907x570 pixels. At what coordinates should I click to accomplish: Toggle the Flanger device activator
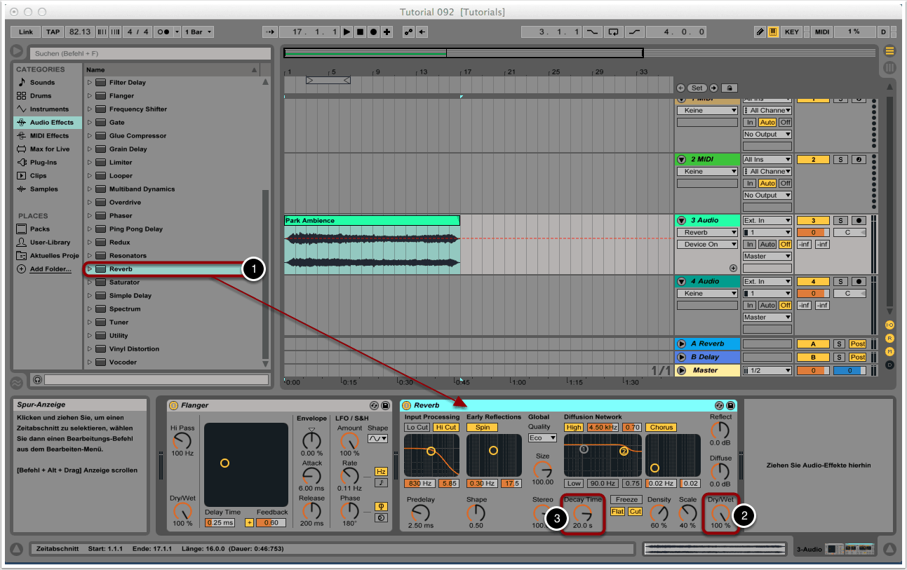173,405
